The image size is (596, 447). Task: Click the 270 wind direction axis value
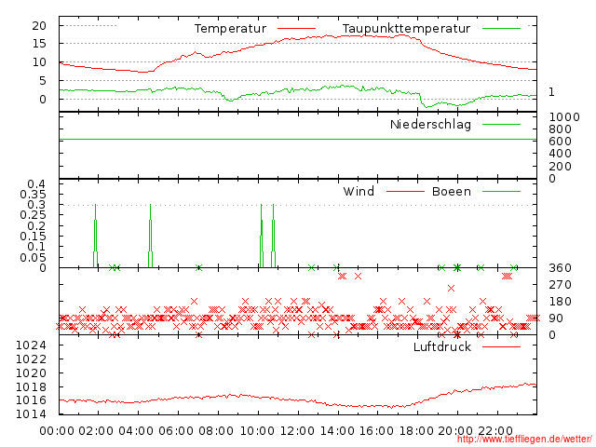tap(560, 285)
